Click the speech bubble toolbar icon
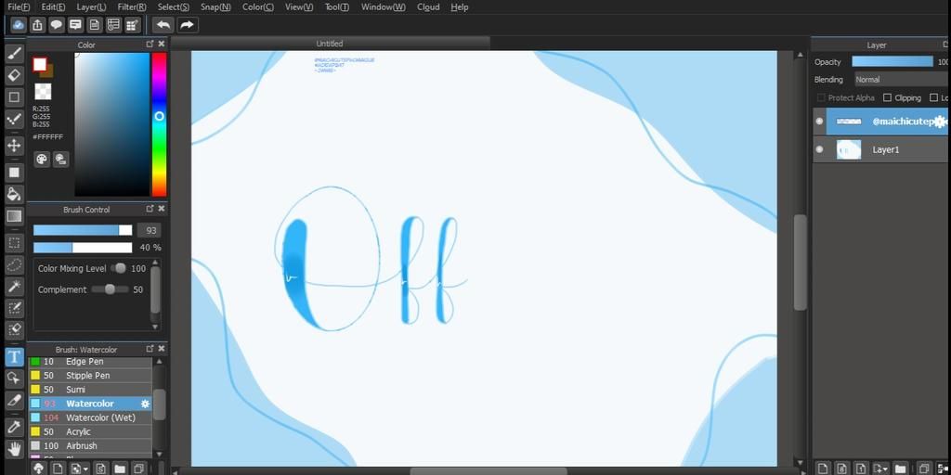This screenshot has width=951, height=475. pyautogui.click(x=57, y=25)
